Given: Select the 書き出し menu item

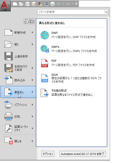Looking at the screenshot, I should 18,92.
